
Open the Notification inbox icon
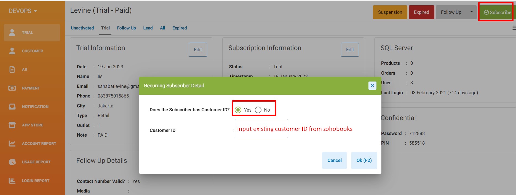pyautogui.click(x=12, y=107)
